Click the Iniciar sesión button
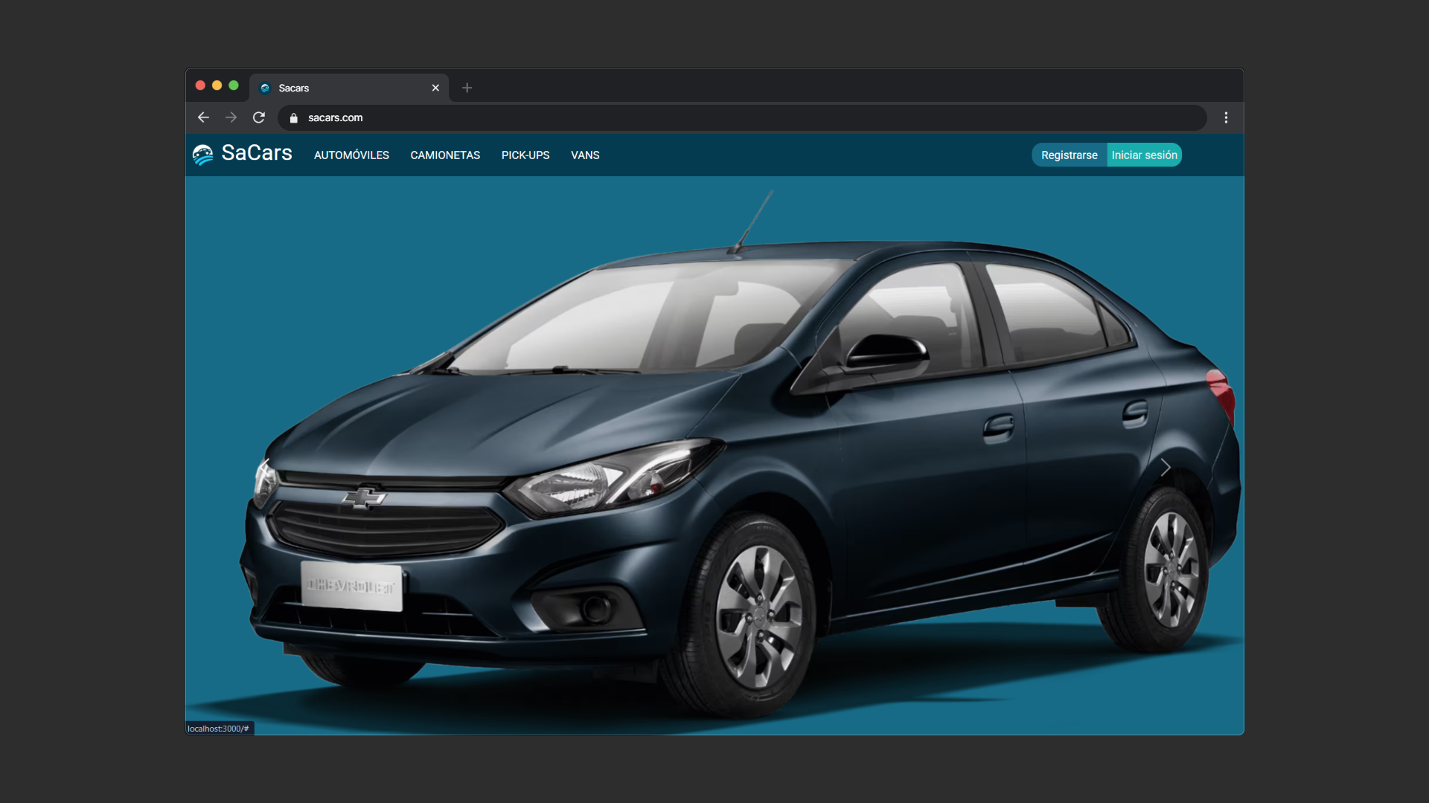 [x=1145, y=155]
